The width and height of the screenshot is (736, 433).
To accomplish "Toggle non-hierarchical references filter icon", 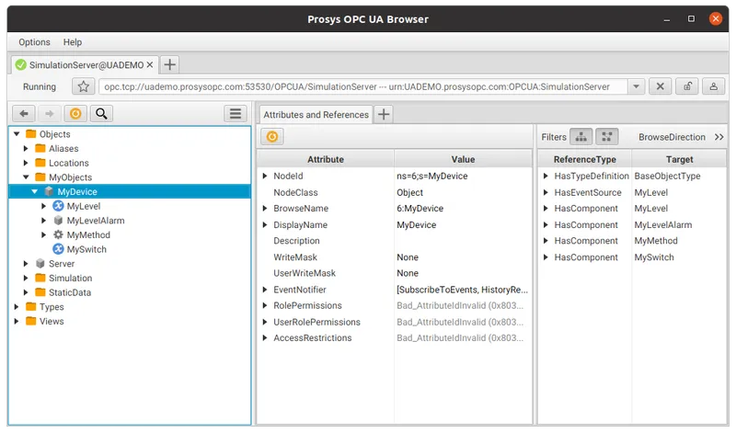I will point(607,136).
